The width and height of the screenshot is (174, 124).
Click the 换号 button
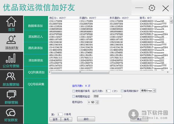point(66,119)
